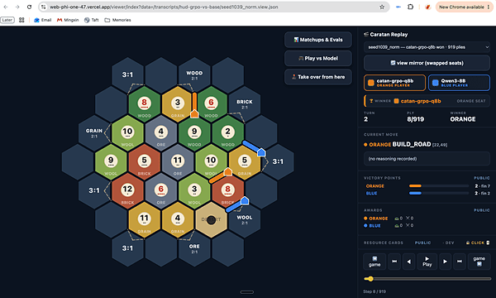Bookmark this page with the star icon

tap(382, 7)
